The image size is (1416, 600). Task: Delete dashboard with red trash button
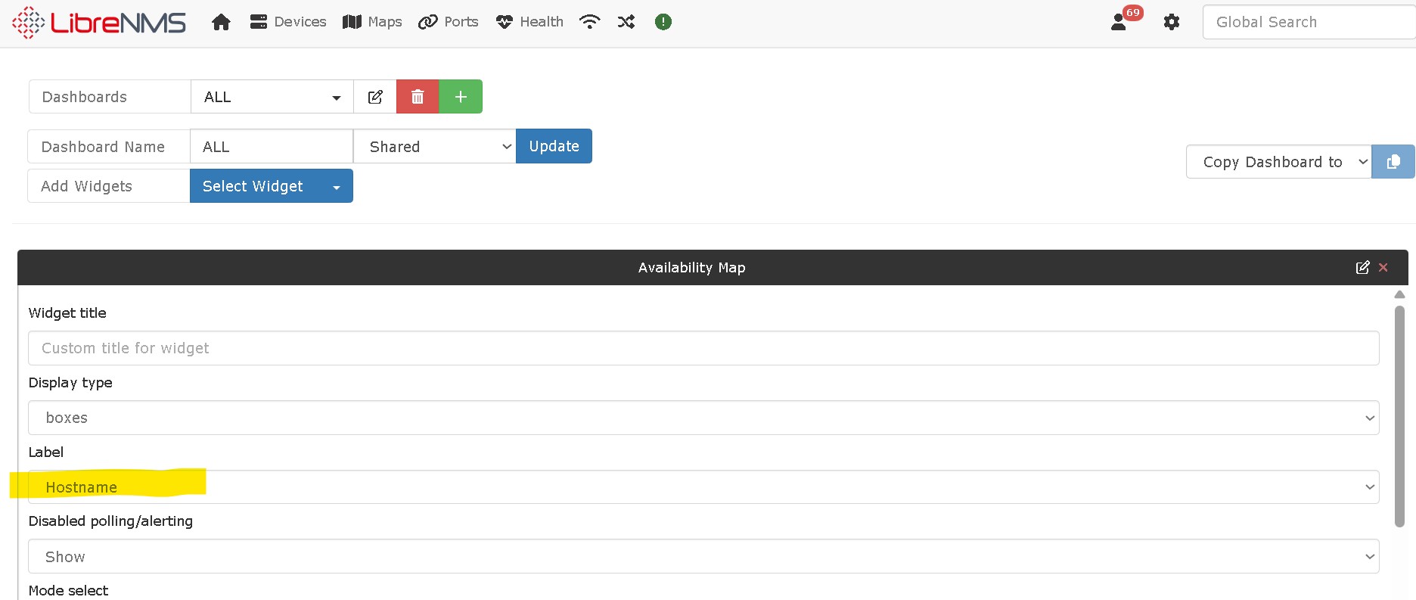click(418, 97)
